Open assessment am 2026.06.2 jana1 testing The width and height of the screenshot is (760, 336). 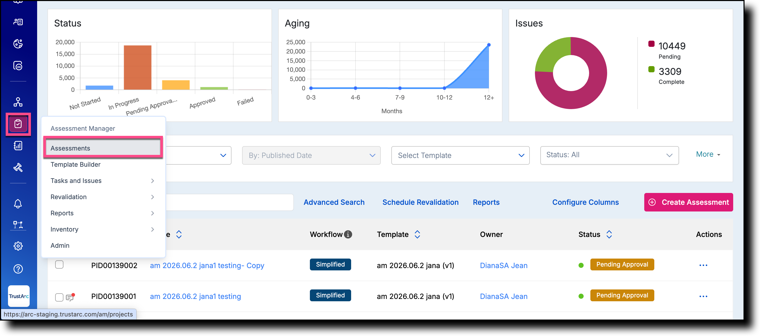[195, 296]
